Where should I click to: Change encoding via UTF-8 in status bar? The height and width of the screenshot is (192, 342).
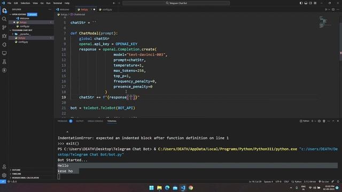278,181
